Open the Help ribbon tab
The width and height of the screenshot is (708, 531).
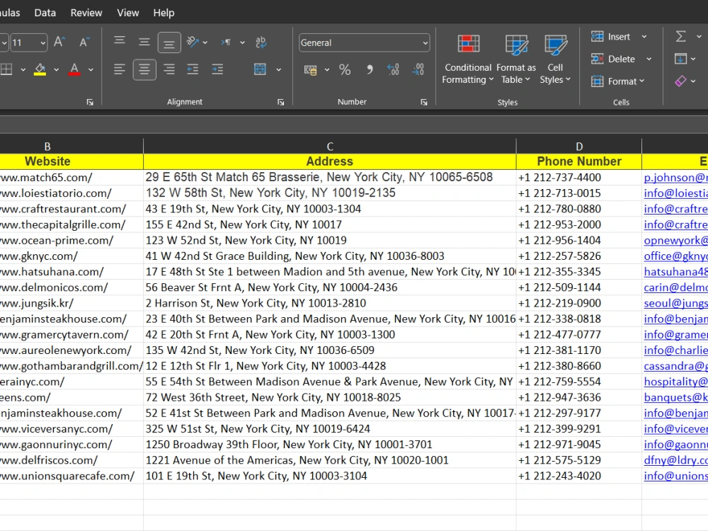164,13
